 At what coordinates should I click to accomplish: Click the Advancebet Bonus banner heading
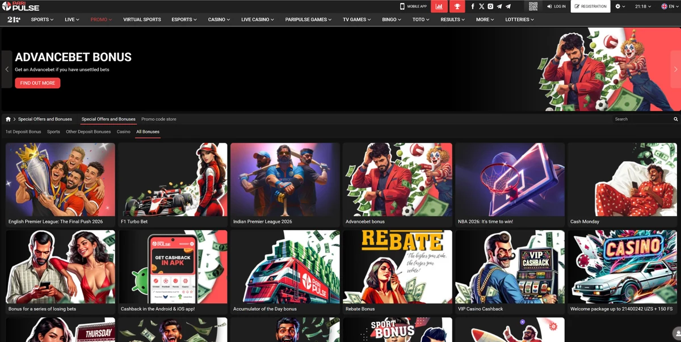pyautogui.click(x=73, y=57)
